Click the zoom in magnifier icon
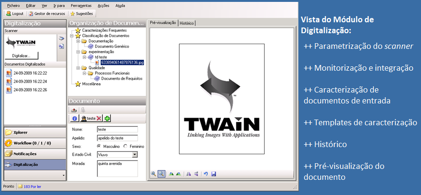 [x=153, y=174]
